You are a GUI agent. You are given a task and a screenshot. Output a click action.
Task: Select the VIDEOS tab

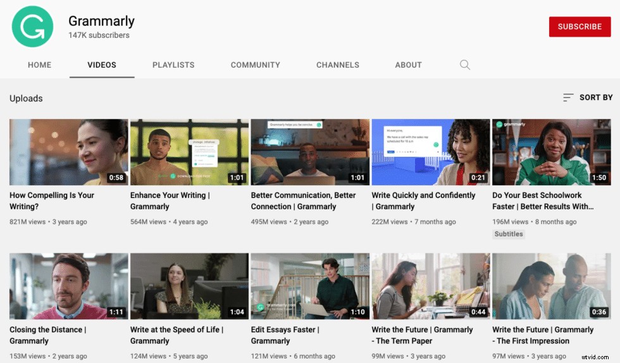pos(102,65)
